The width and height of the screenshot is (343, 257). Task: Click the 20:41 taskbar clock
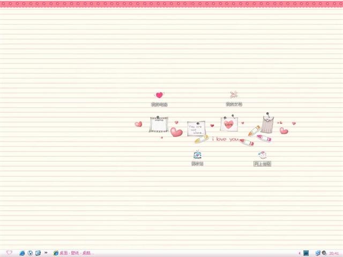(334, 253)
